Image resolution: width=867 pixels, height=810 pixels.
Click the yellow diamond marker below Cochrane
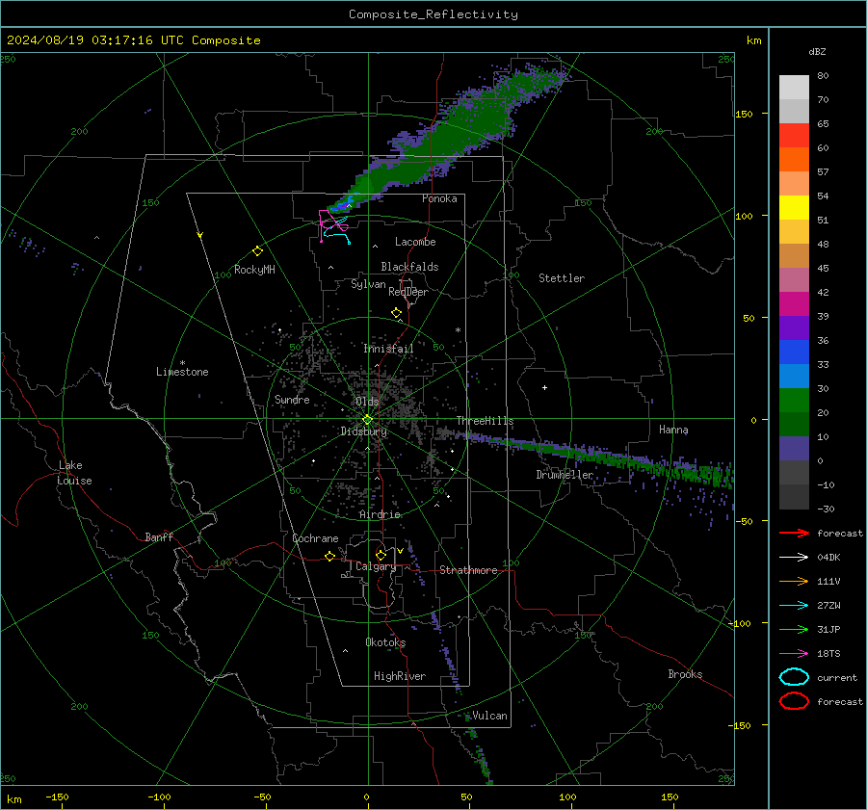pos(329,557)
